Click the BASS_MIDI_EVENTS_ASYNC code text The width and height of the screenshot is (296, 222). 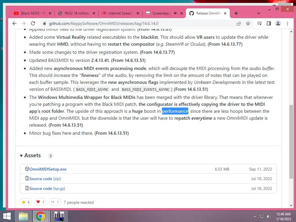(x=146, y=90)
